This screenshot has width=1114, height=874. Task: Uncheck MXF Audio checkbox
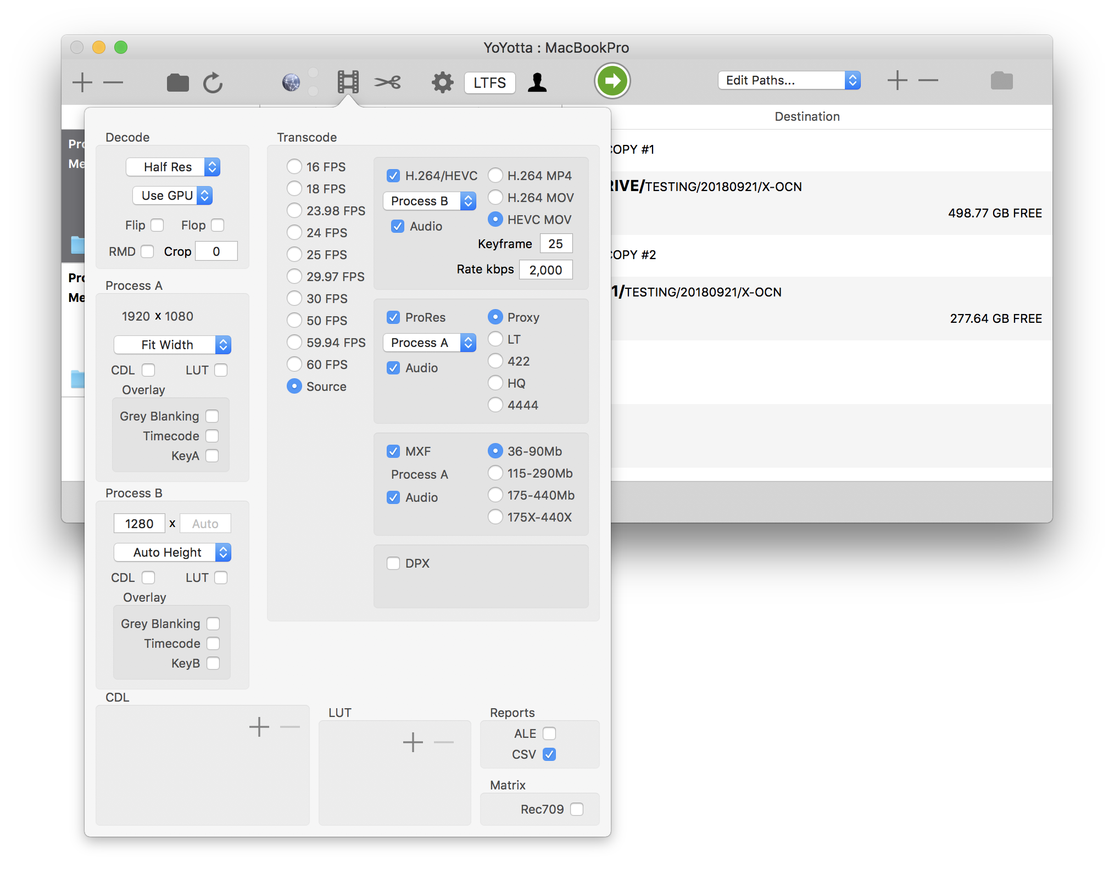tap(393, 497)
